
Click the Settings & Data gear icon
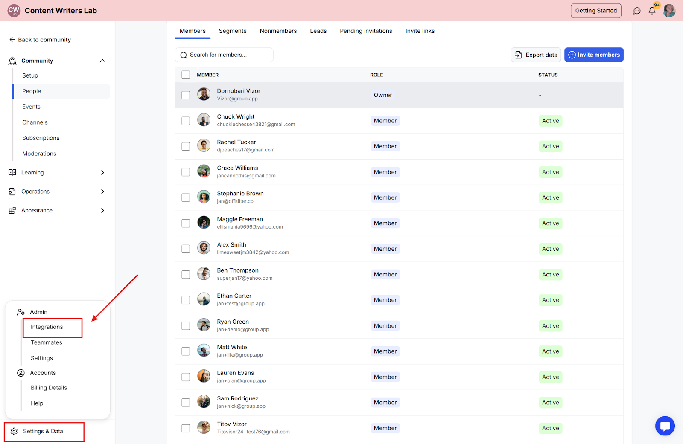[x=14, y=432]
